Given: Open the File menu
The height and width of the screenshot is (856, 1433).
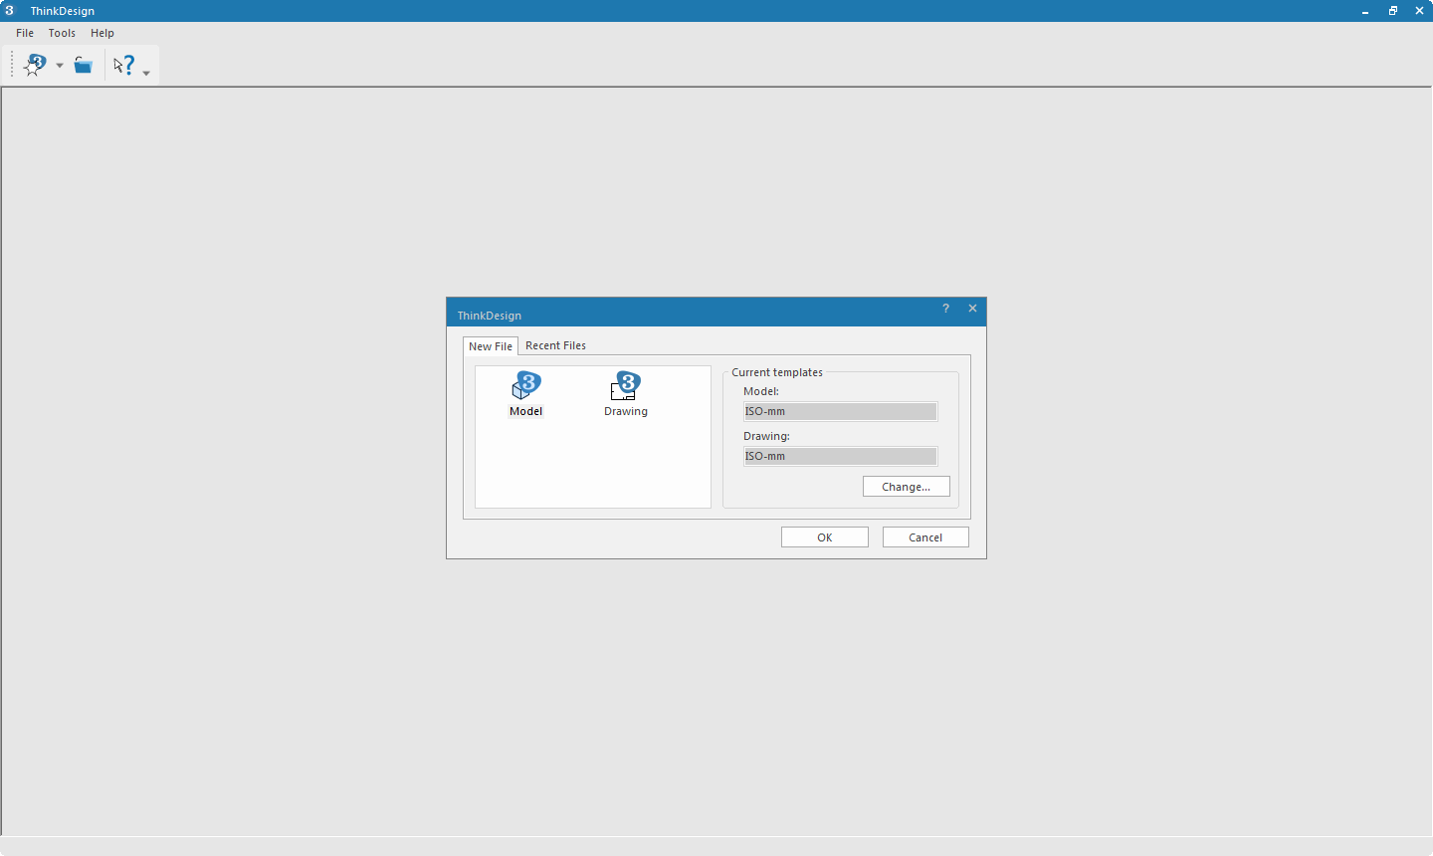Looking at the screenshot, I should (x=25, y=33).
